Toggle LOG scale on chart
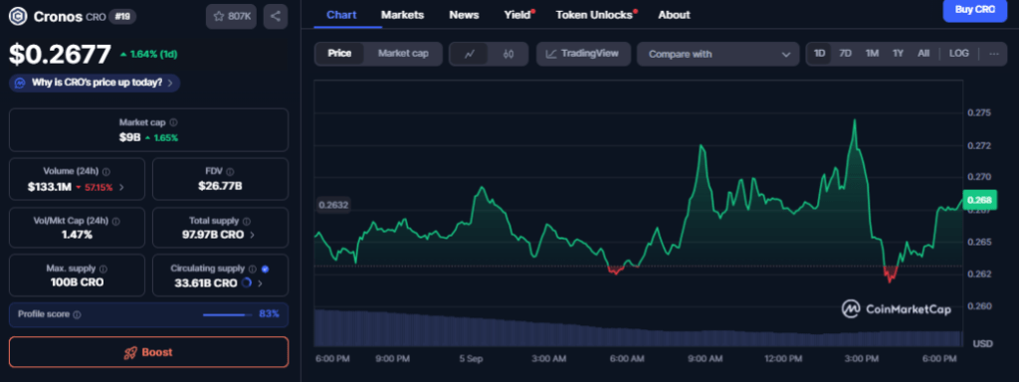Image resolution: width=1019 pixels, height=382 pixels. point(959,54)
